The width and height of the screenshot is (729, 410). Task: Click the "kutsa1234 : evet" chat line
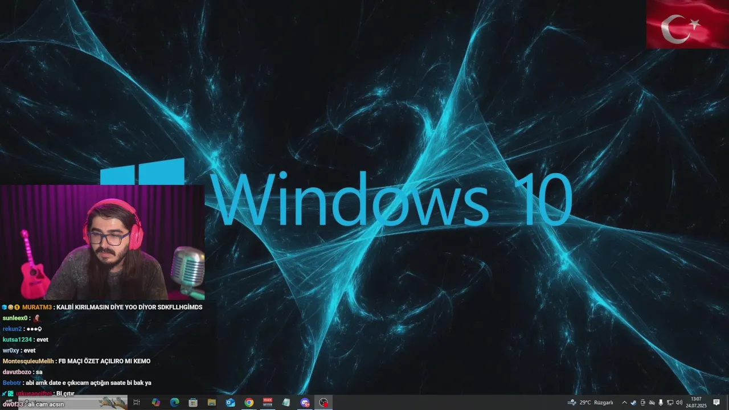[x=26, y=339]
